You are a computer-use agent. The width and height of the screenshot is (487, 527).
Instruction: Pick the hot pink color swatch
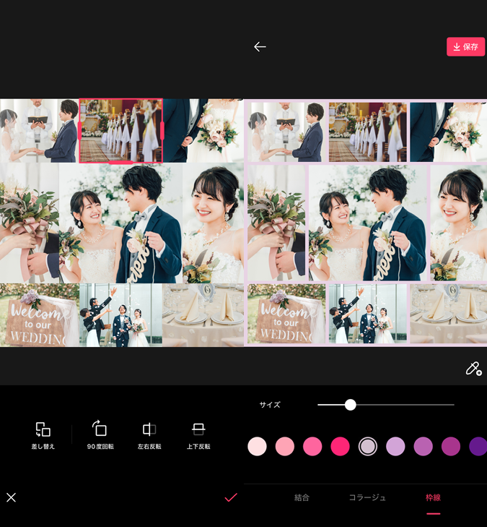[x=340, y=446]
